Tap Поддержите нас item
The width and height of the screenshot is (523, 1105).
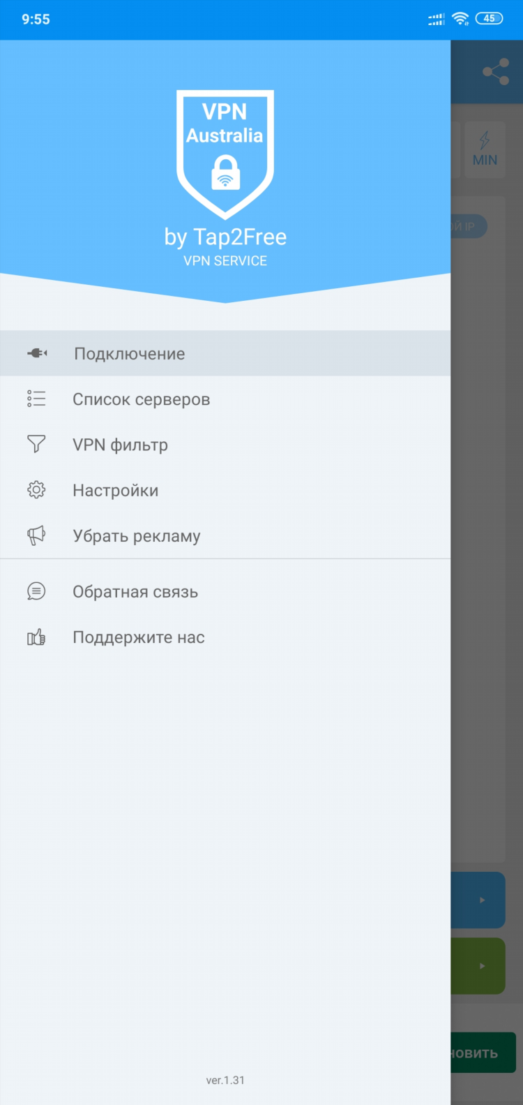coord(225,637)
